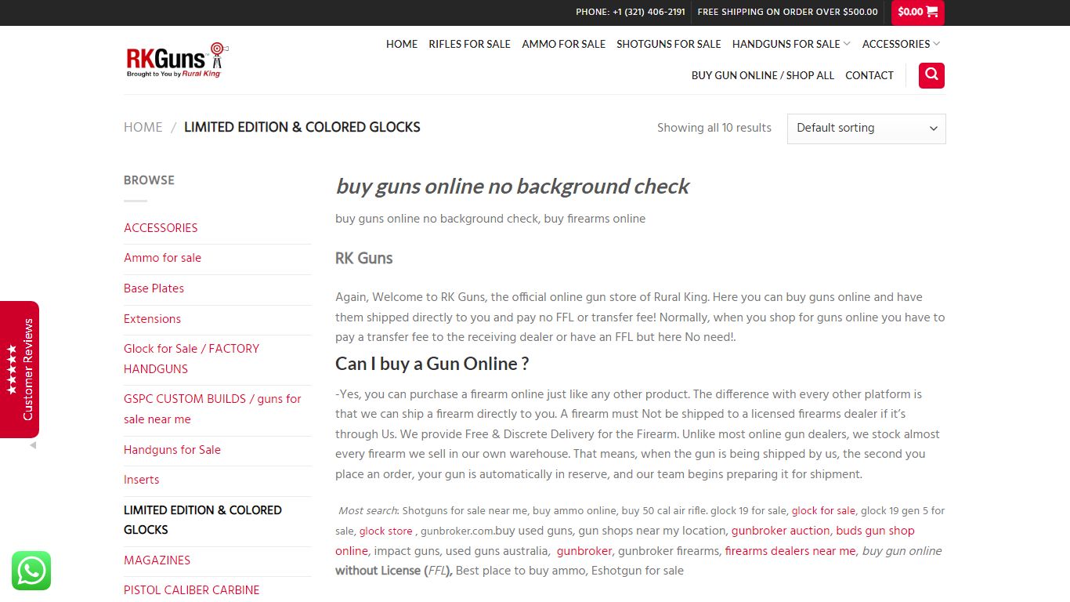Click the 'gunbroker auction' link
The height and width of the screenshot is (602, 1070).
(780, 531)
